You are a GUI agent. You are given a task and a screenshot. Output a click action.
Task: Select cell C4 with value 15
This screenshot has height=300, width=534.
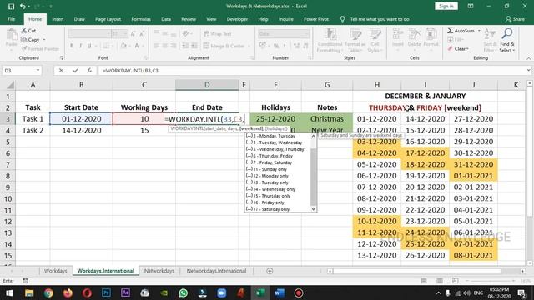(144, 130)
